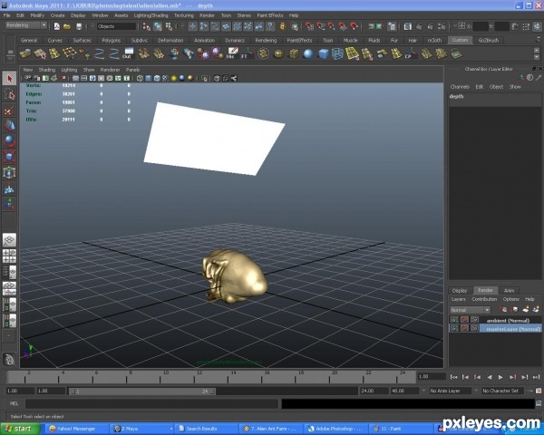Image resolution: width=544 pixels, height=435 pixels.
Task: Click the status line help question icon
Action: pos(270,26)
